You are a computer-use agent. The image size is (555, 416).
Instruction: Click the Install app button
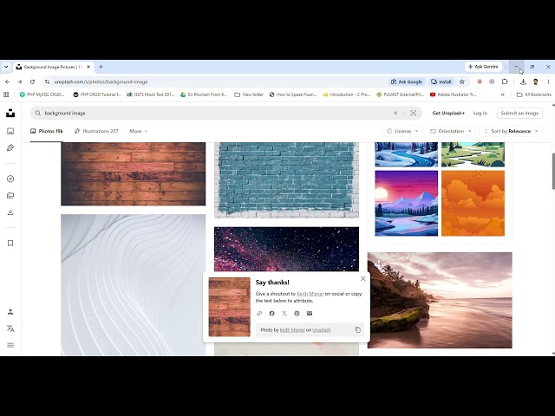[x=441, y=81]
